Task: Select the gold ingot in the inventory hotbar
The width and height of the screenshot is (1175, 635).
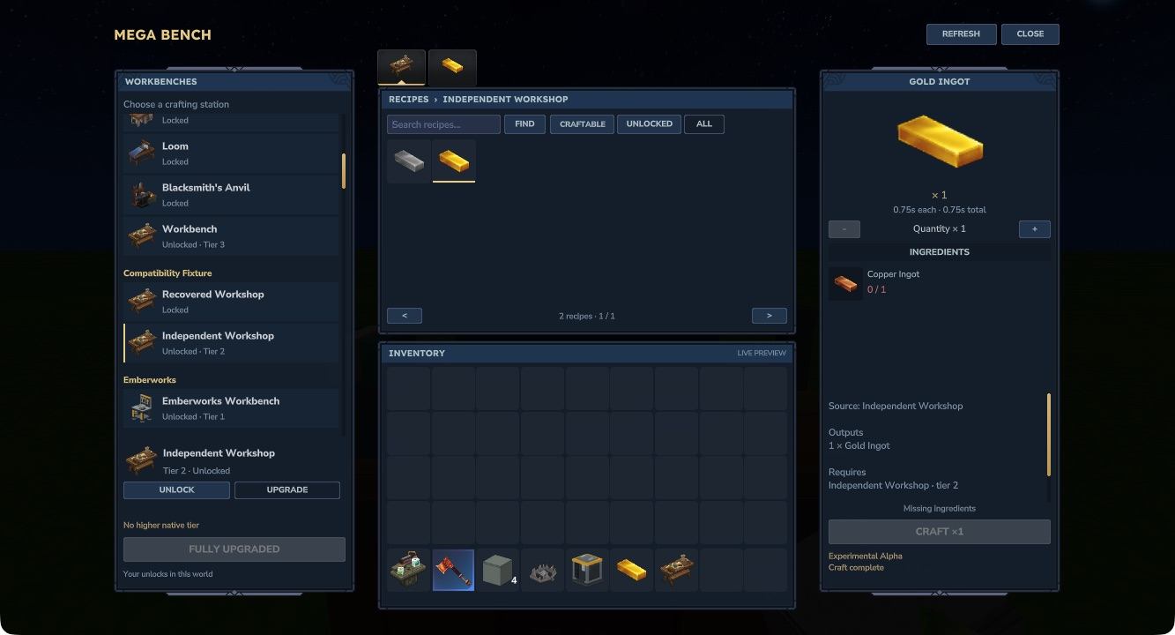Action: (x=632, y=571)
